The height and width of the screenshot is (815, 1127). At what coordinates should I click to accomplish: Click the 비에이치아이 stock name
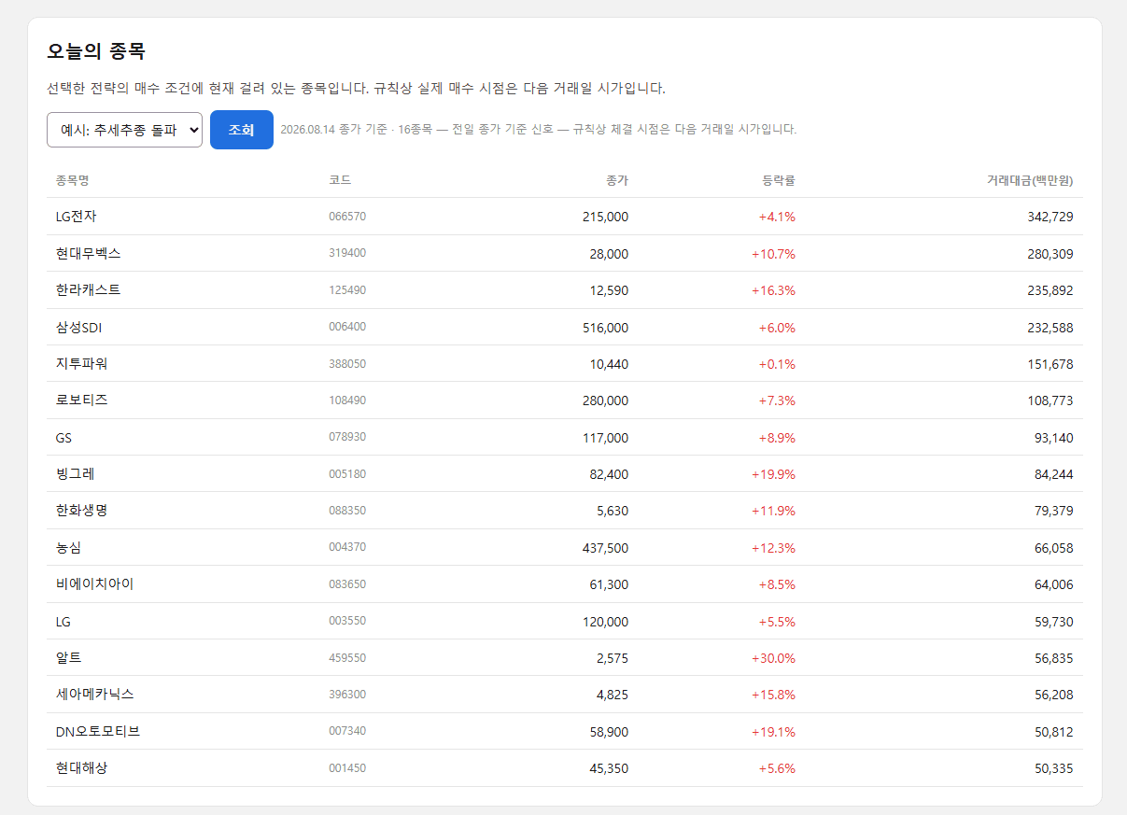click(x=94, y=584)
